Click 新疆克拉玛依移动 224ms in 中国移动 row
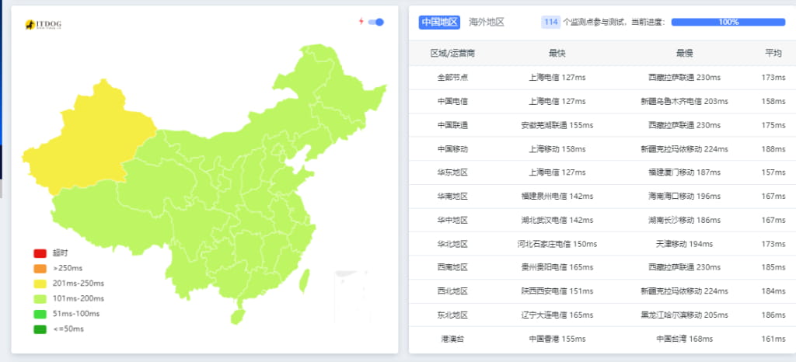Viewport: 796px width, 362px height. pos(684,149)
